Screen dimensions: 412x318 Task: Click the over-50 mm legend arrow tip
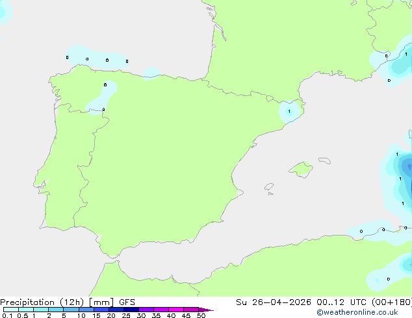tap(206, 310)
